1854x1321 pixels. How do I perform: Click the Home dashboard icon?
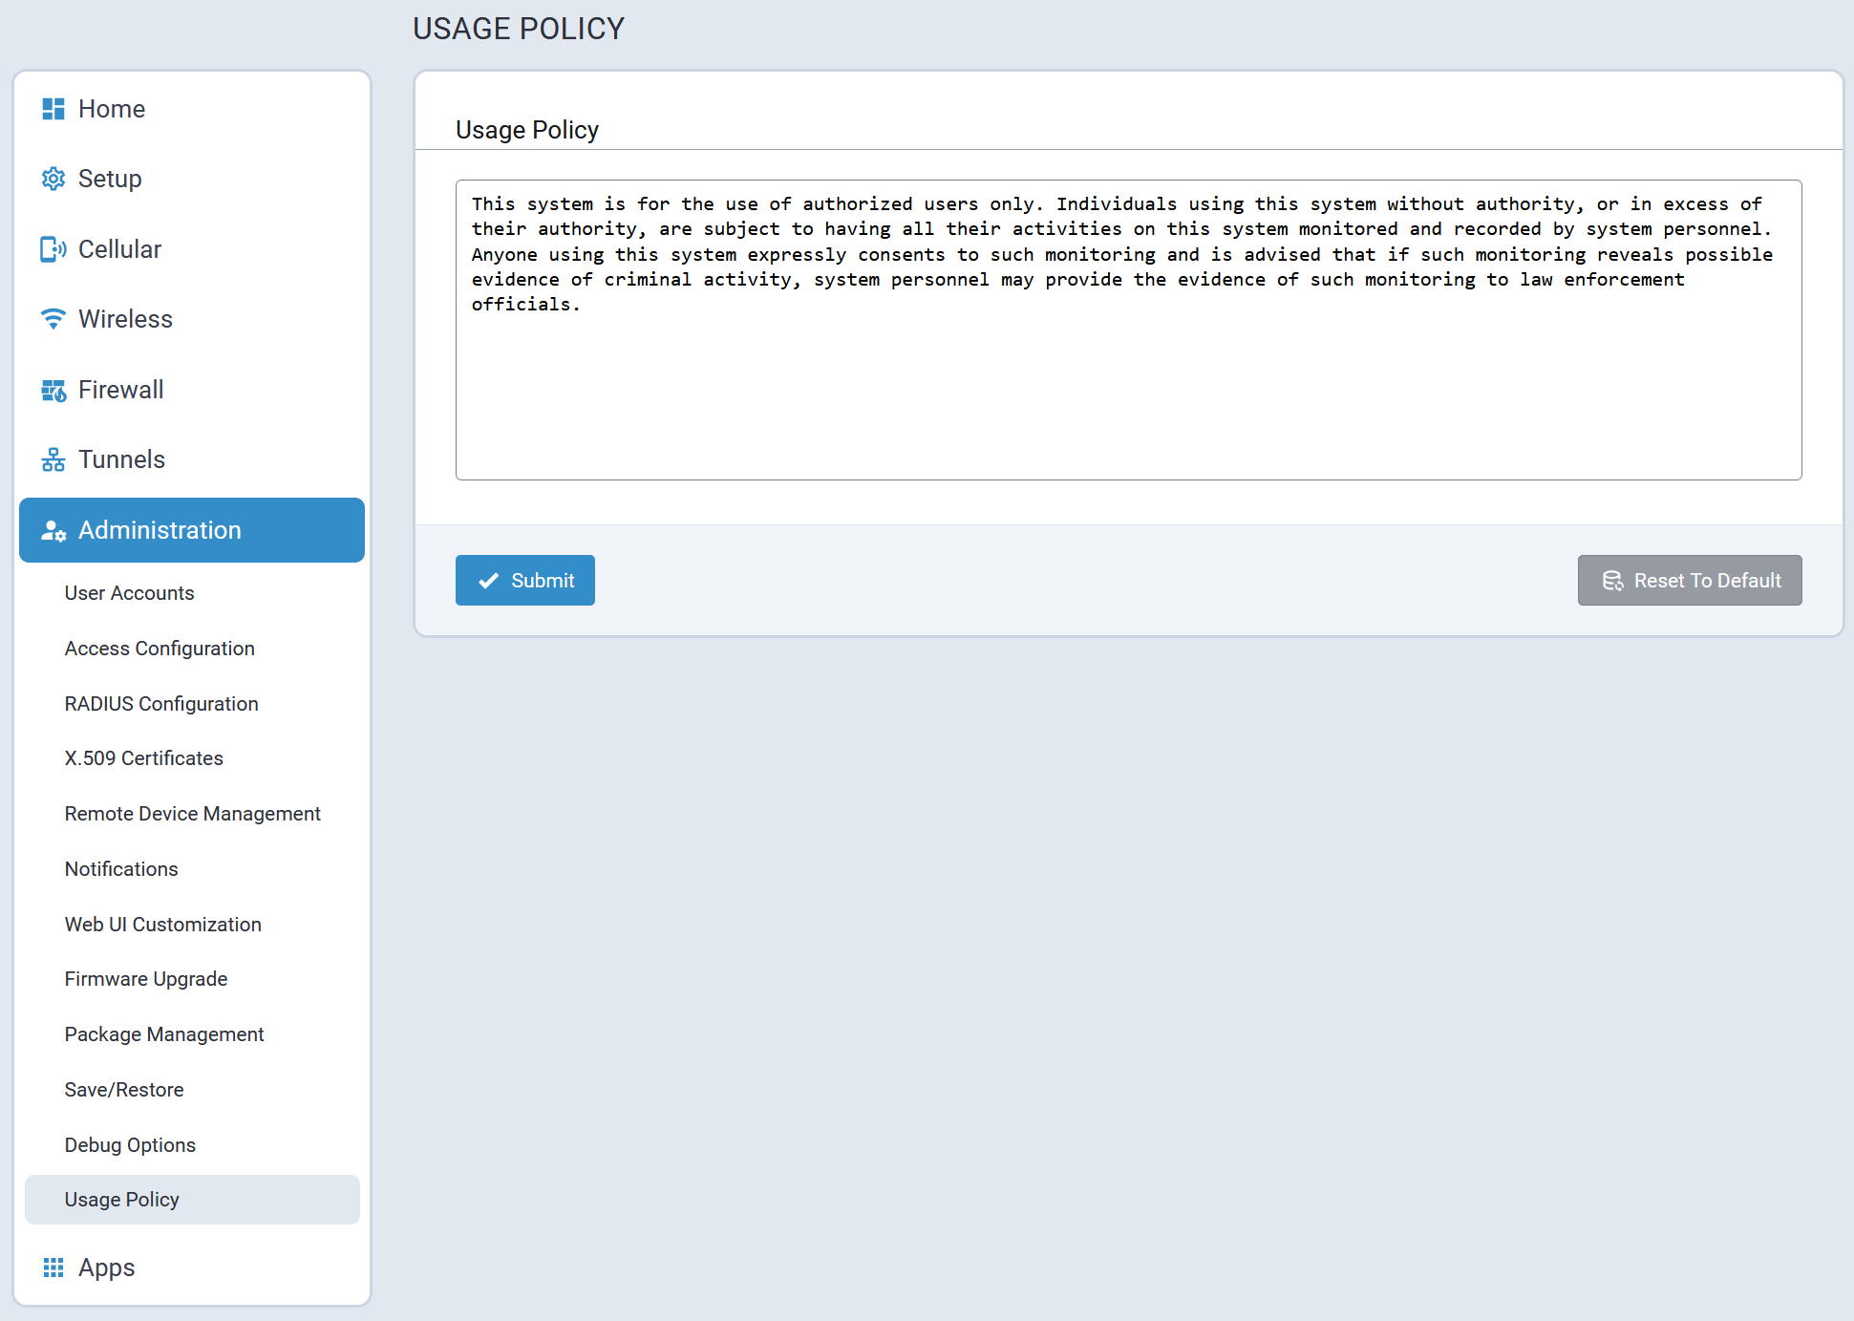53,109
